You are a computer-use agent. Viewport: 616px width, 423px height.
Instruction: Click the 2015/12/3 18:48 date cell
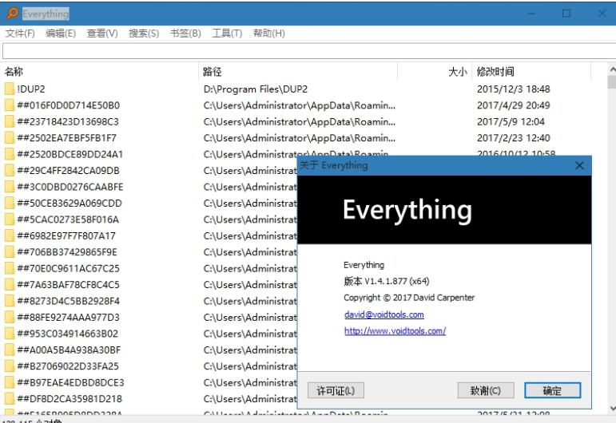(514, 89)
